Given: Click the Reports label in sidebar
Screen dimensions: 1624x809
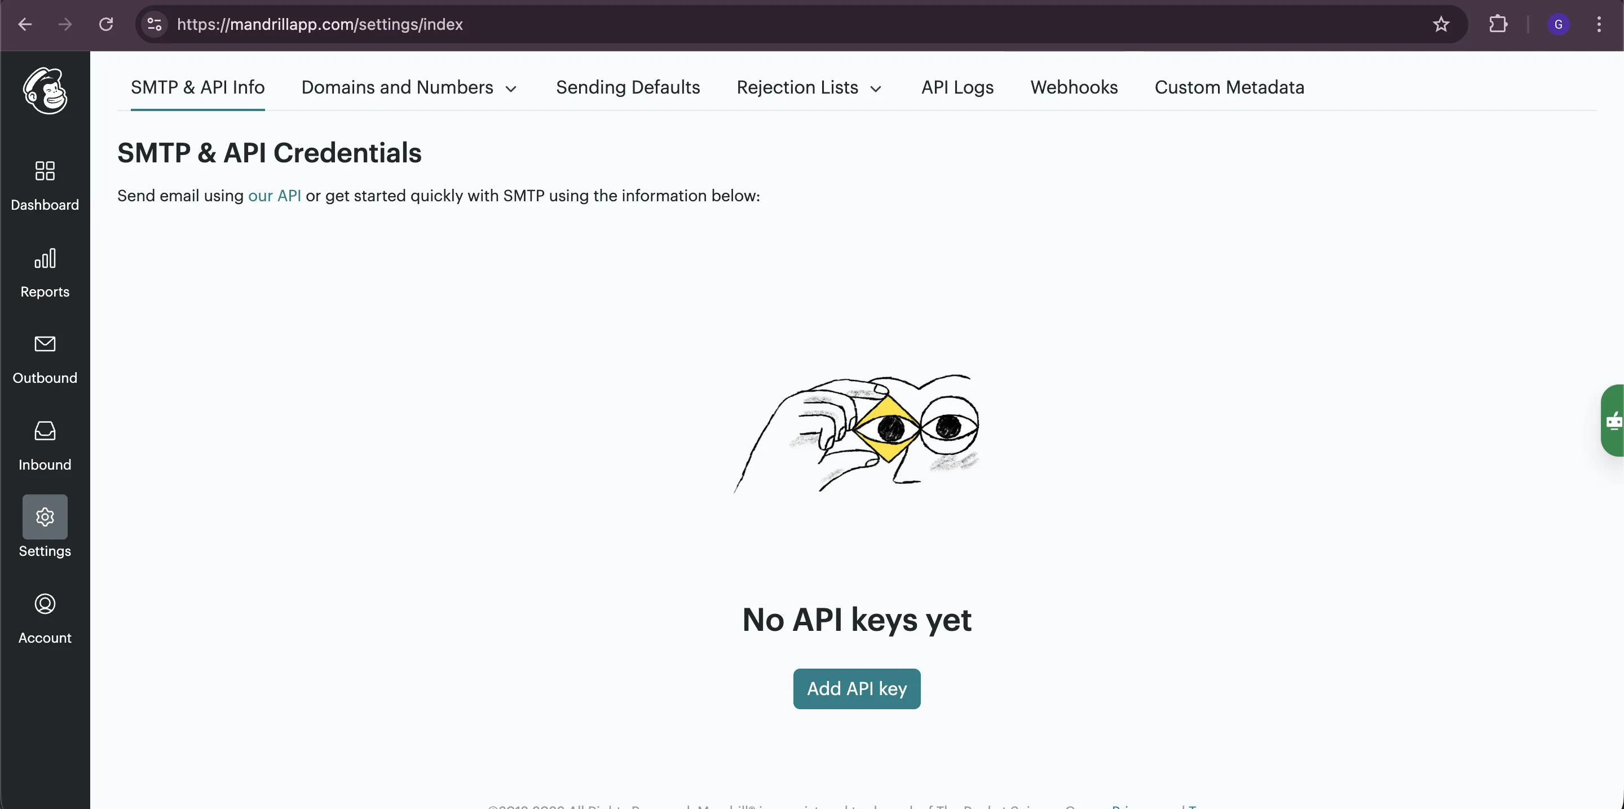Looking at the screenshot, I should tap(45, 291).
